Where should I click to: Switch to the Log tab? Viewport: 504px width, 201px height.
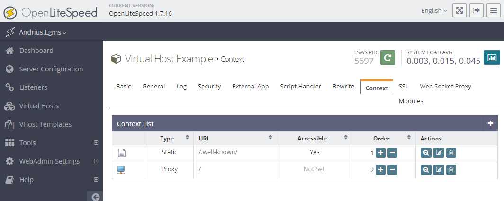point(181,87)
